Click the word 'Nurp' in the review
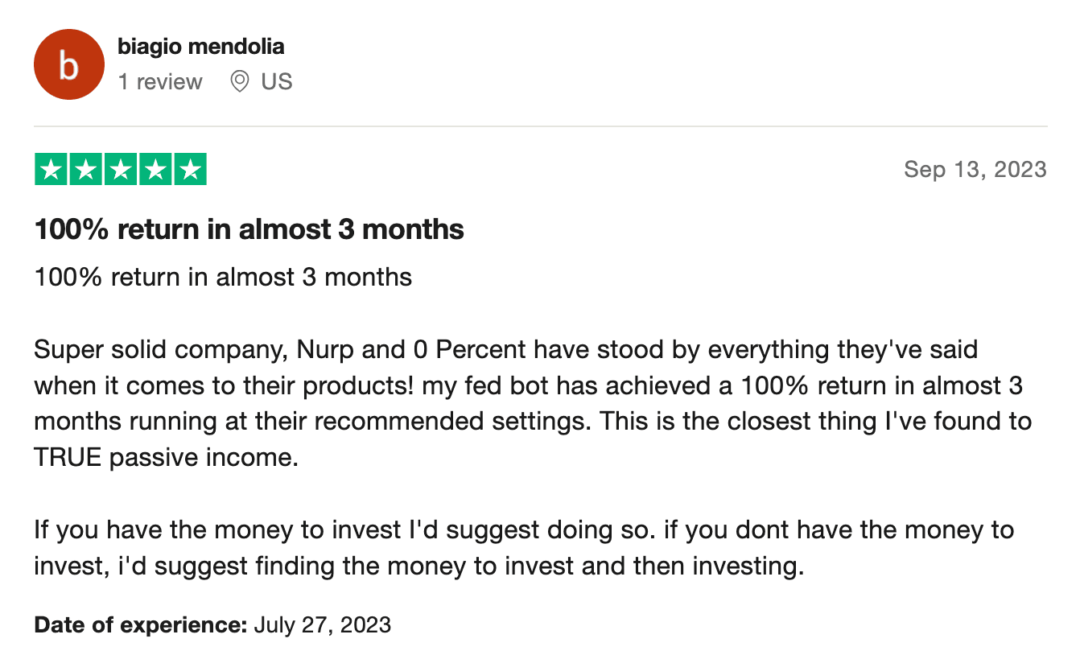The width and height of the screenshot is (1080, 655). pos(320,351)
